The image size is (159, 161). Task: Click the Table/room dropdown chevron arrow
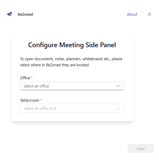[118, 108]
